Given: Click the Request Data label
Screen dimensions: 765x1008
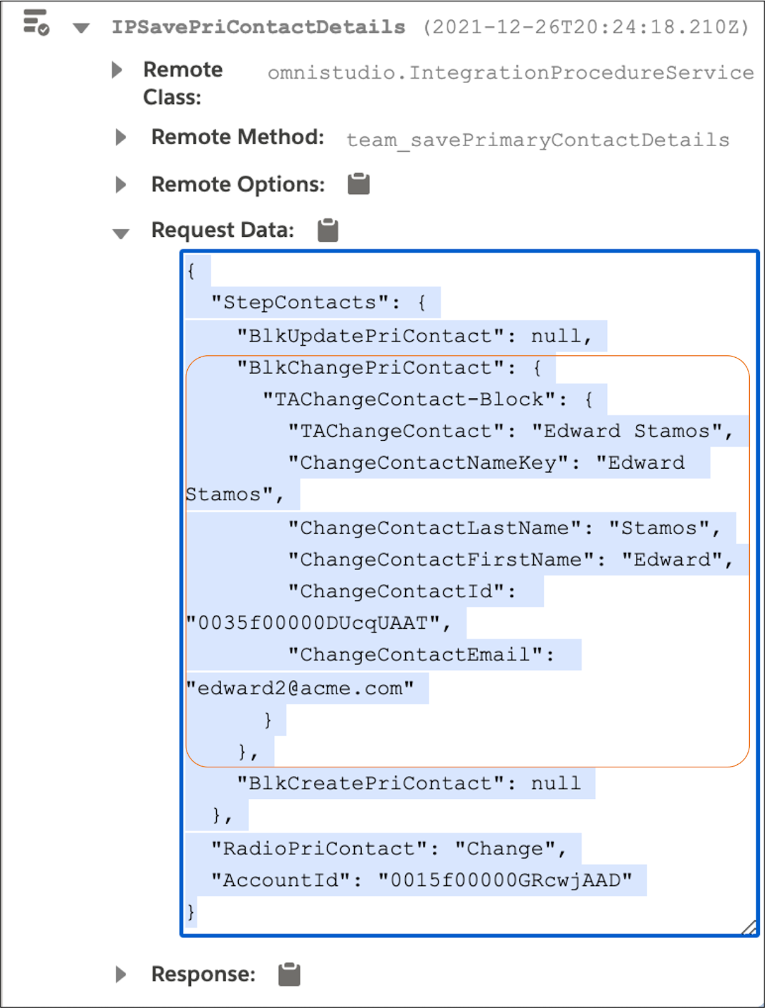Looking at the screenshot, I should (222, 230).
